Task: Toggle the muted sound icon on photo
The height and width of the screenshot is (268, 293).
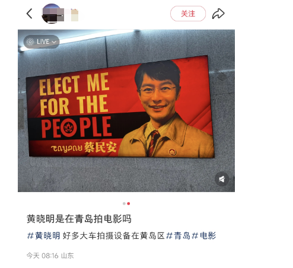Action: point(222,179)
